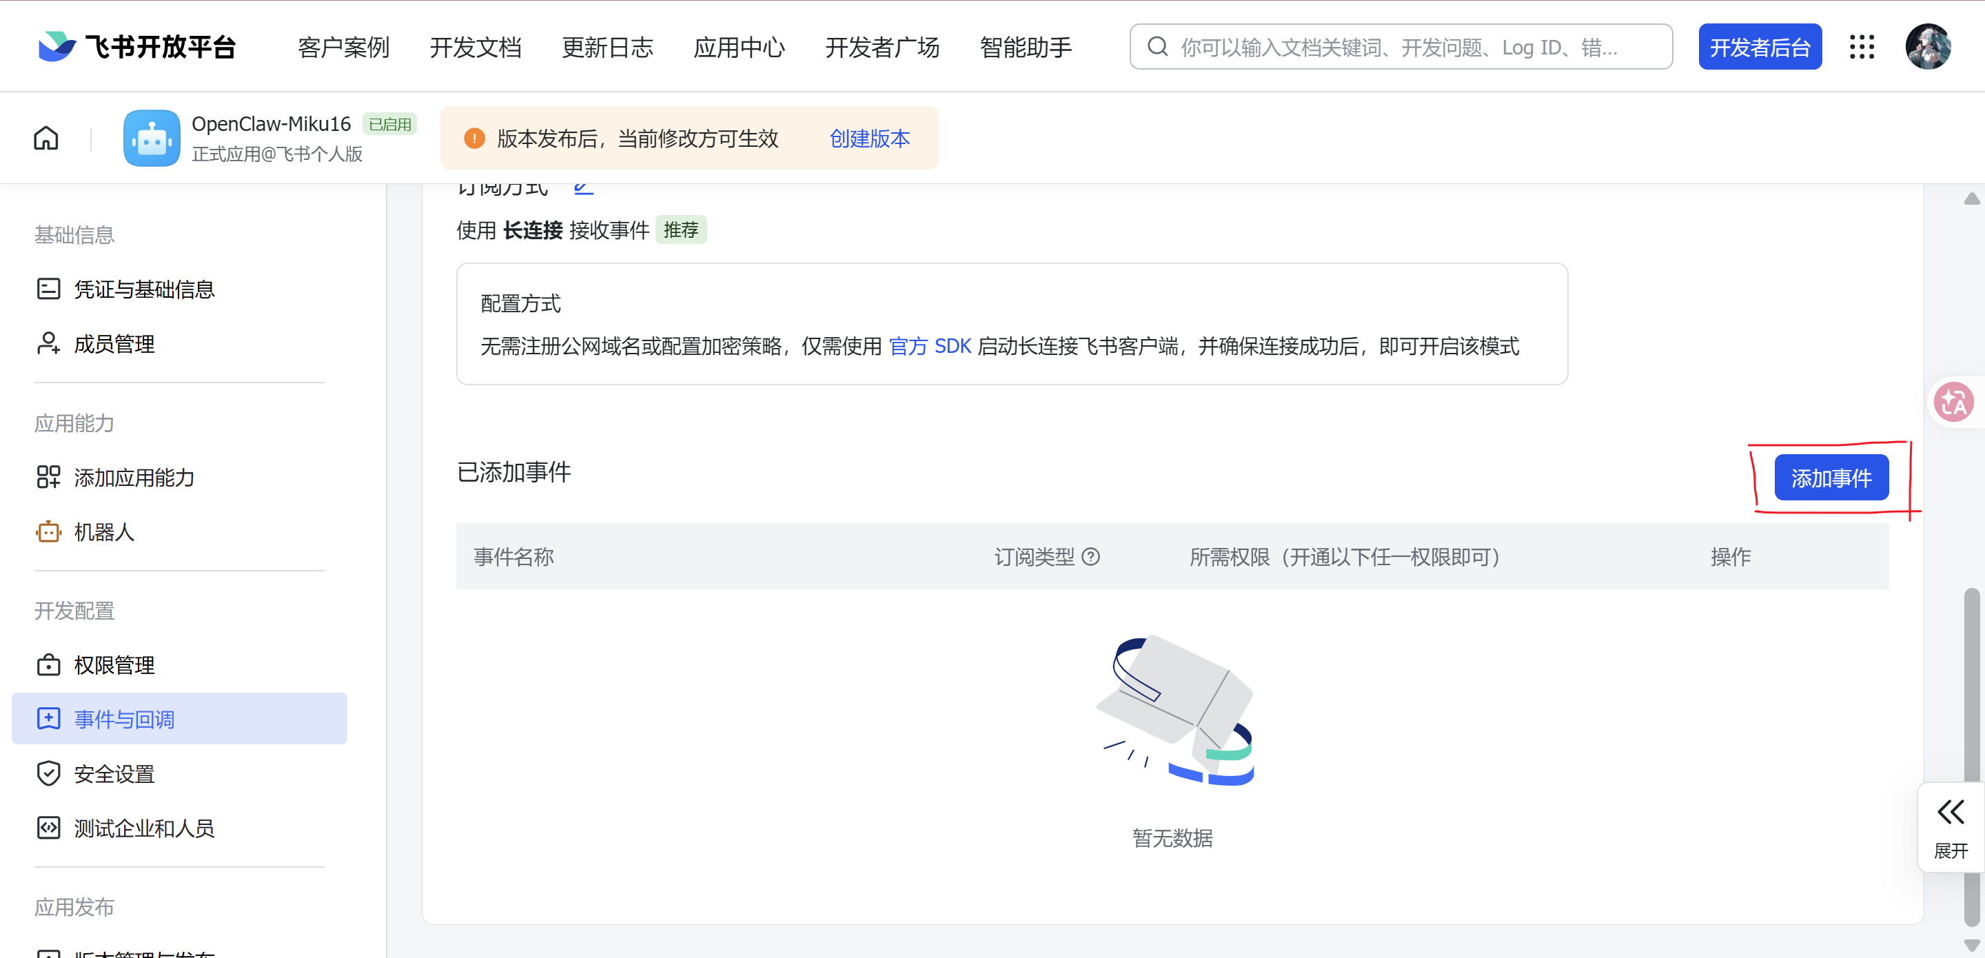Expand the collapsed side panel 展开
Screen dimensions: 1985x958
(1951, 827)
